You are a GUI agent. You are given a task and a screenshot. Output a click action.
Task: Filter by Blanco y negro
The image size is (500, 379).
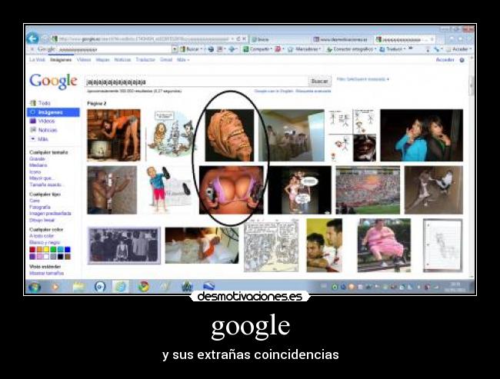(x=45, y=242)
